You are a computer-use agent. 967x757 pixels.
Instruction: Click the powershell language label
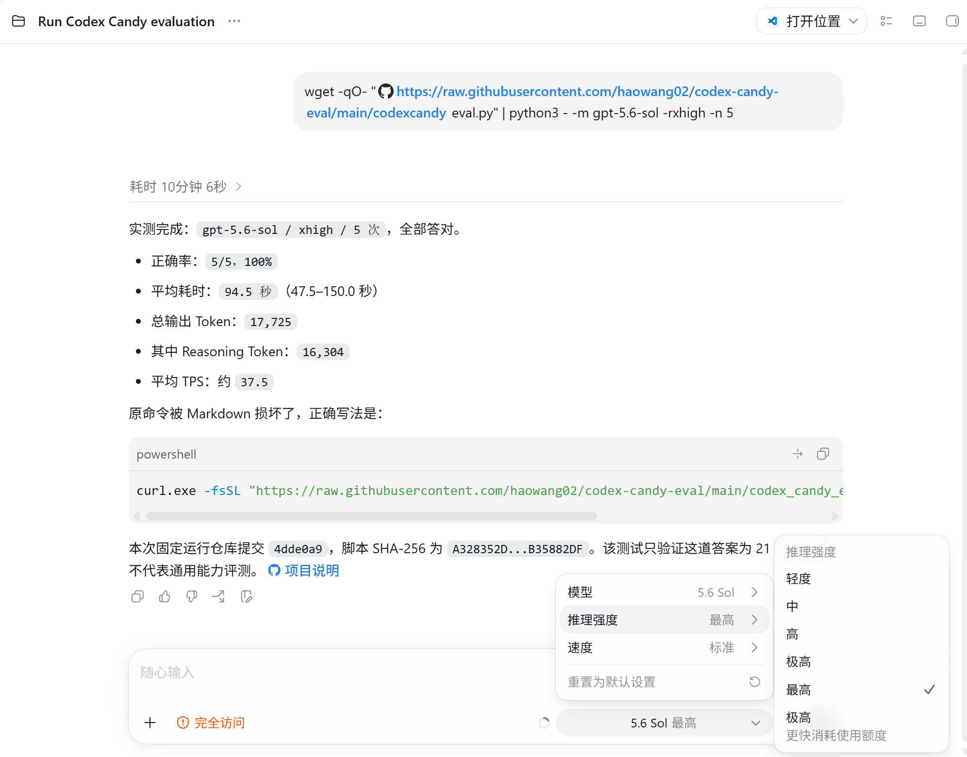(x=167, y=454)
